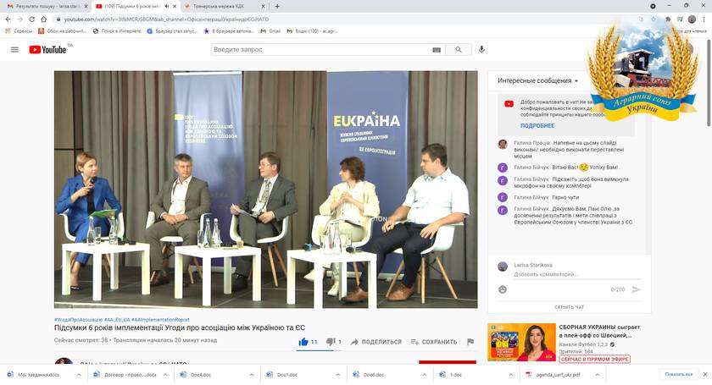Start voice search with microphone icon

click(481, 49)
